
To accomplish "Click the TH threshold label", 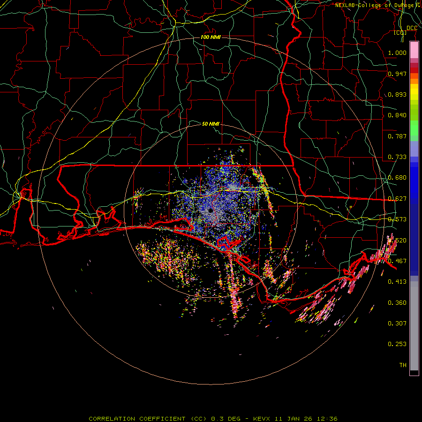I will pyautogui.click(x=403, y=365).
